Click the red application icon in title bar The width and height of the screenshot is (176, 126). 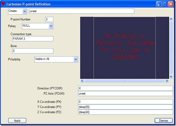3,4
